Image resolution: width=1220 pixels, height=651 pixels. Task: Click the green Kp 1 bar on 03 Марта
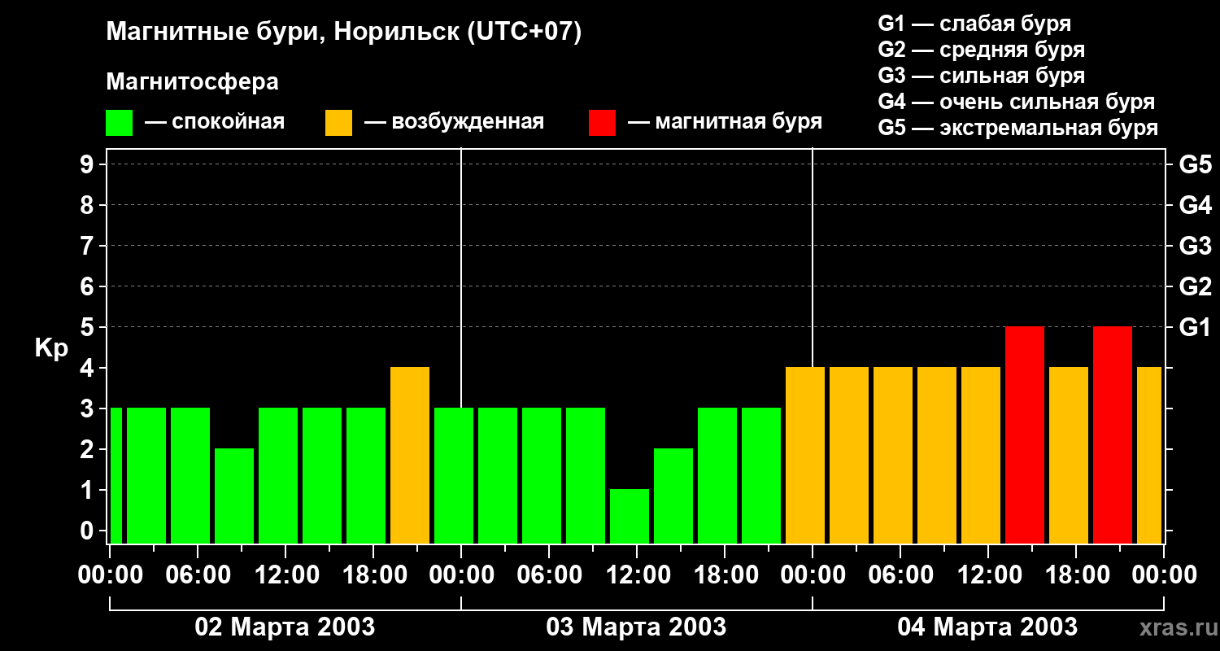(x=630, y=516)
